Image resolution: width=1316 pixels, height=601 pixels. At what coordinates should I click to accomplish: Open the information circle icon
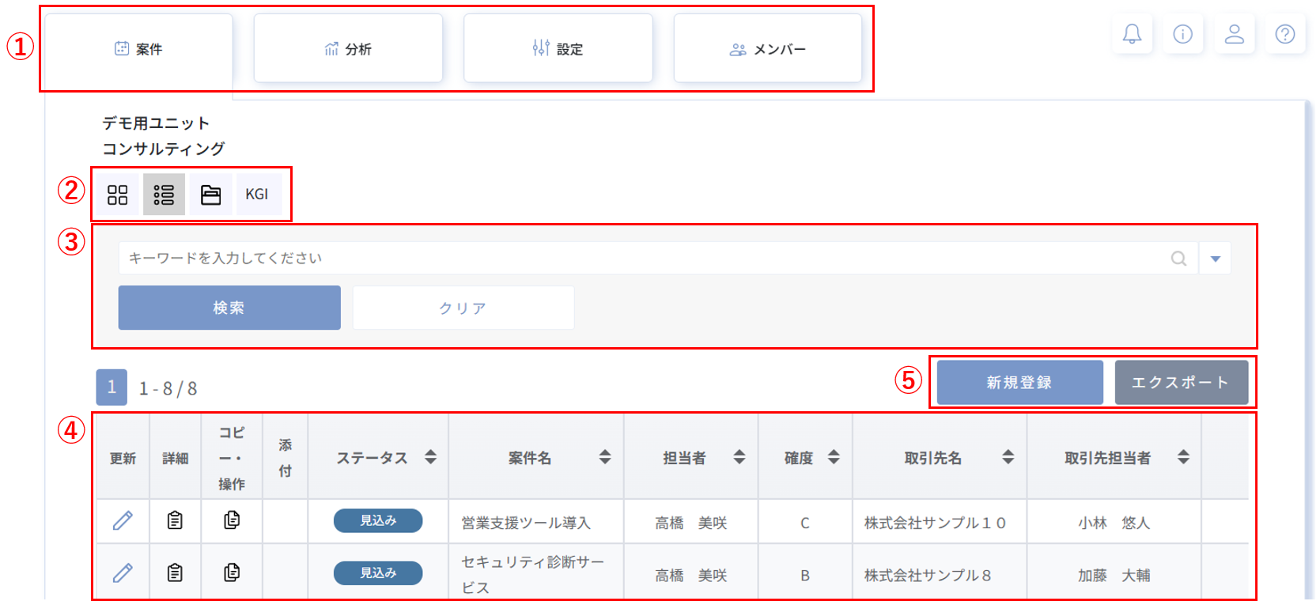[x=1182, y=34]
